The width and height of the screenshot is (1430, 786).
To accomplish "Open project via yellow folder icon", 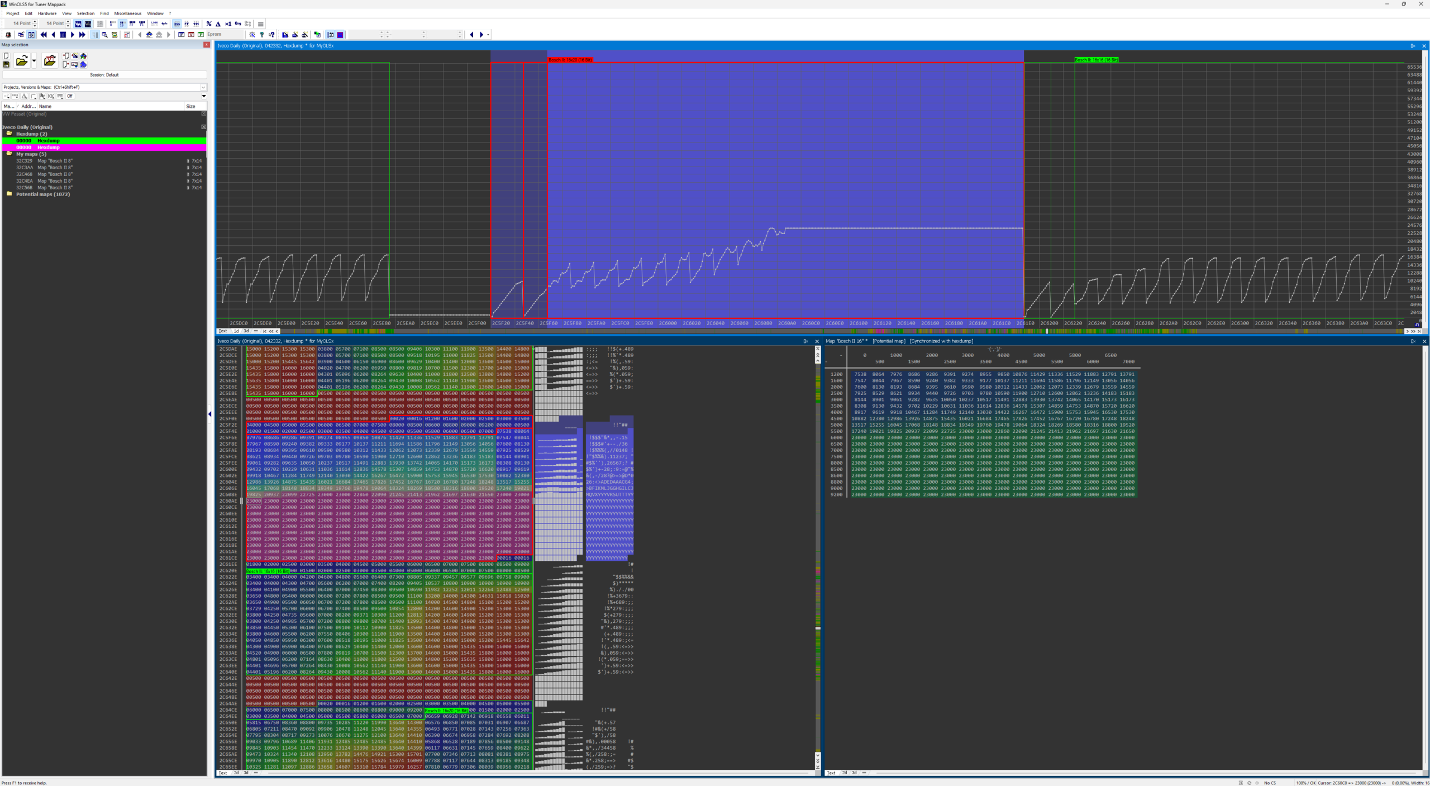I will (21, 61).
